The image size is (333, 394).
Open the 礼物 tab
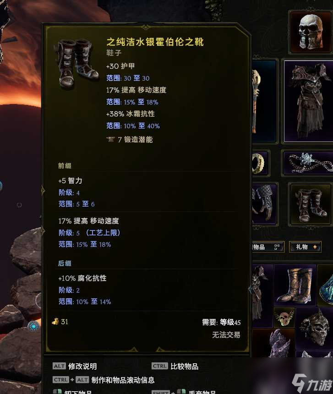point(305,247)
